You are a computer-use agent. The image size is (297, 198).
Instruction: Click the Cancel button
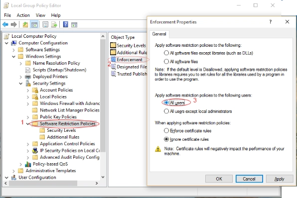point(249,179)
